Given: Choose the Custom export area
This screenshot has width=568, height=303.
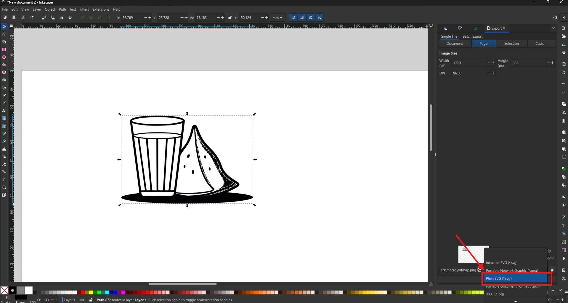Looking at the screenshot, I should [x=541, y=44].
